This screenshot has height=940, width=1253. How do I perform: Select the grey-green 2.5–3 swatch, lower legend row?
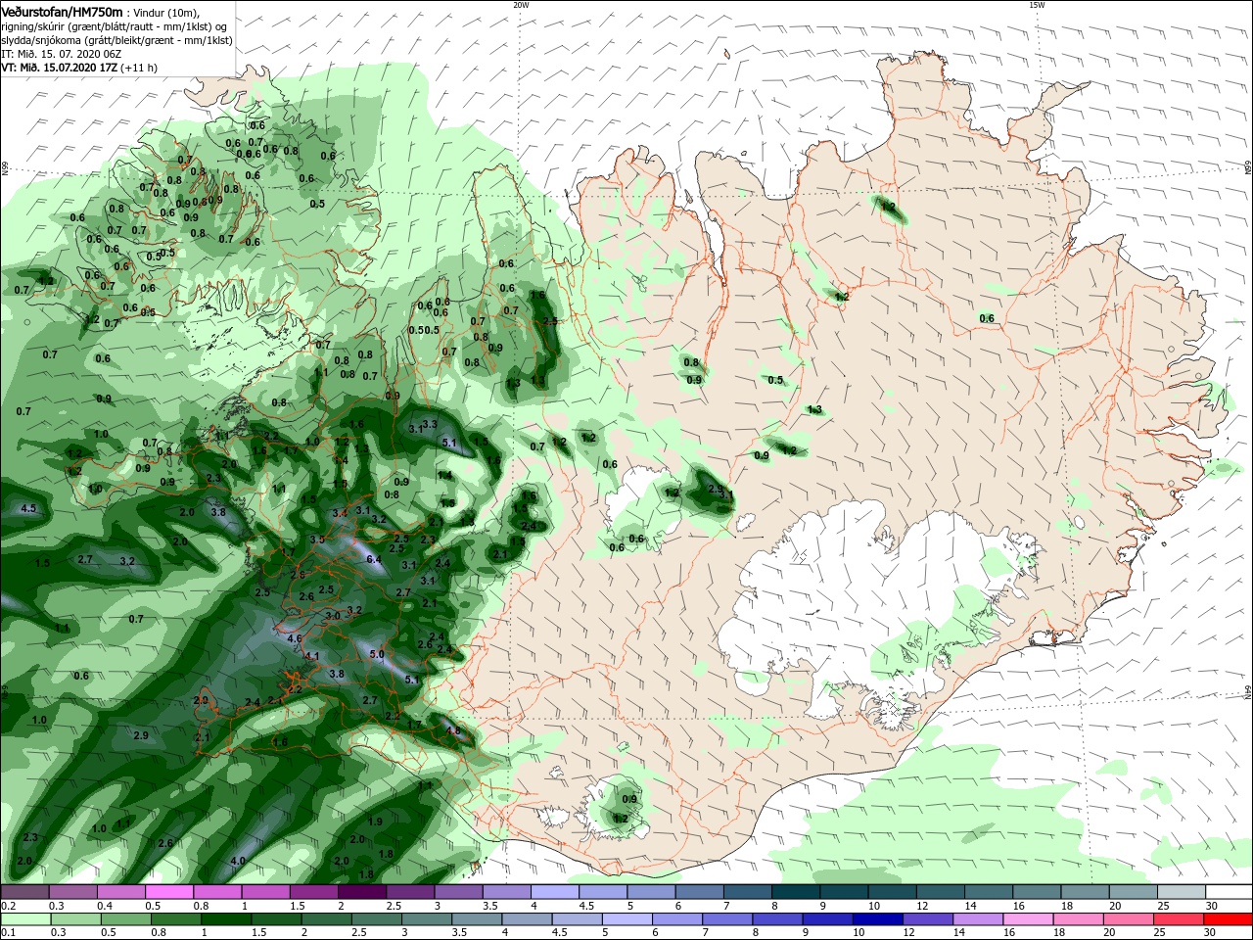(376, 919)
